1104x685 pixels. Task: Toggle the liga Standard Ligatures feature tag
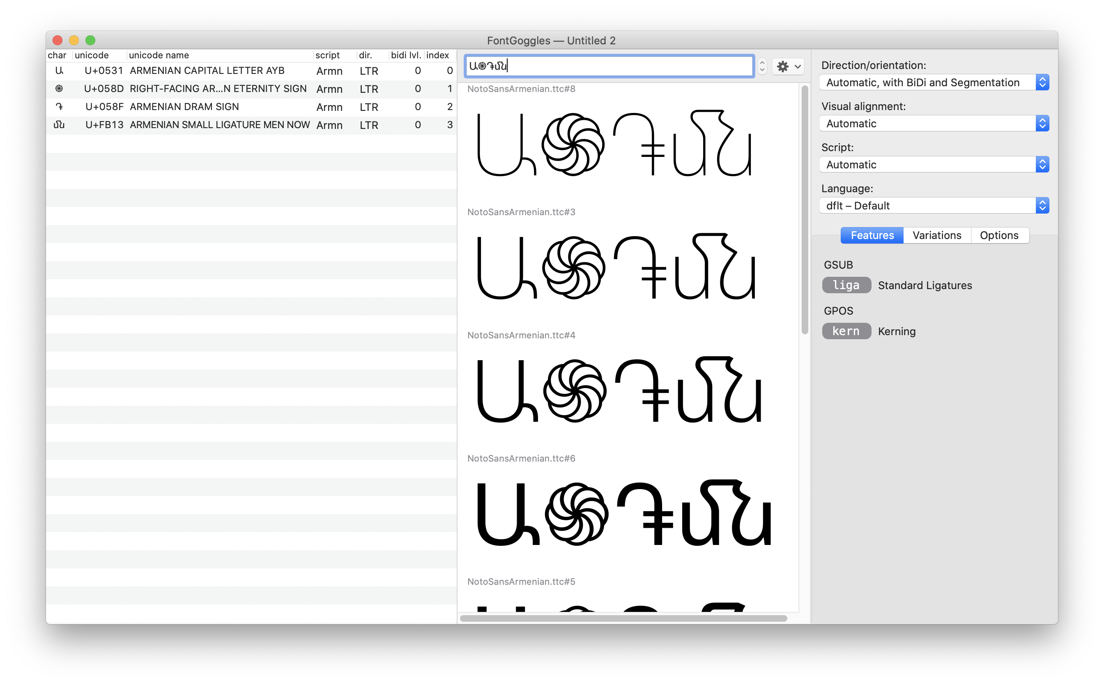(x=846, y=285)
